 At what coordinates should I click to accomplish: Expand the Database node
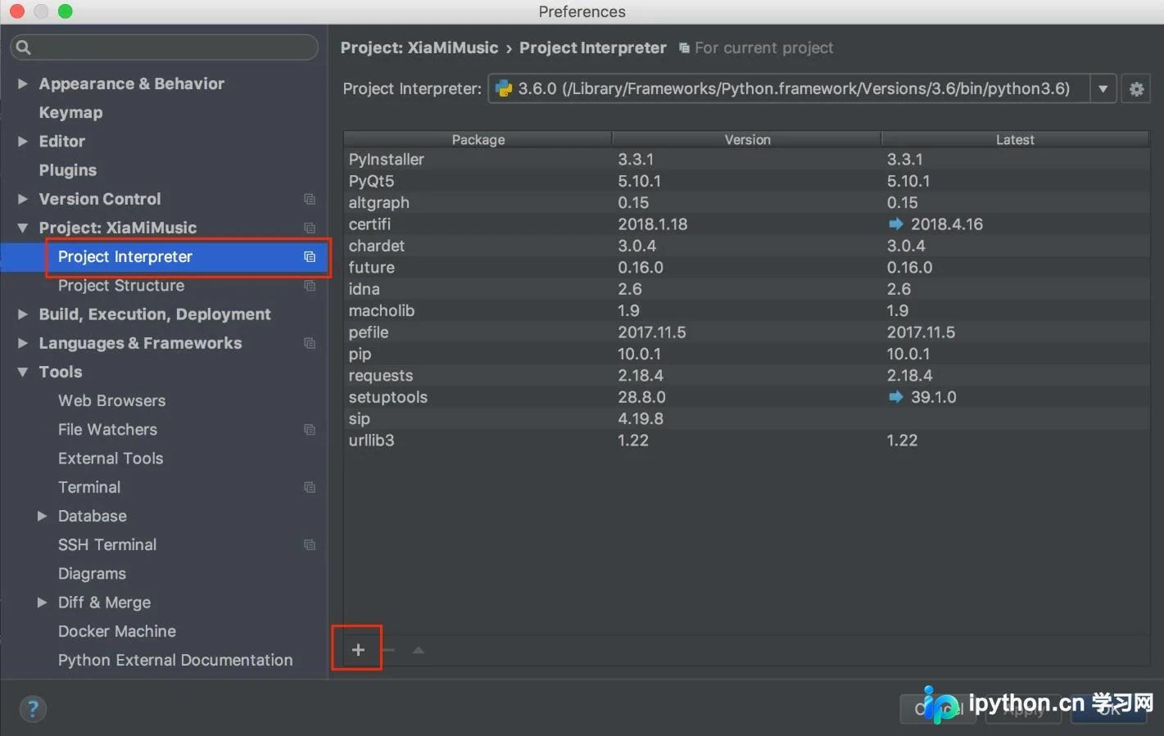point(42,516)
